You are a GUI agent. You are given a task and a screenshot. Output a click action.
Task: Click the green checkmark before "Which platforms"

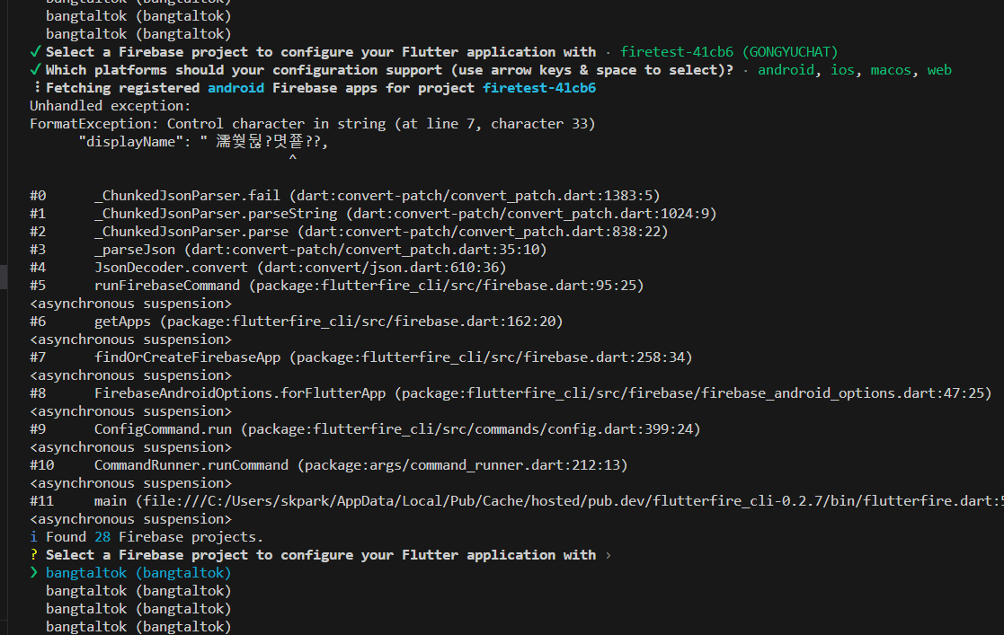[x=35, y=70]
